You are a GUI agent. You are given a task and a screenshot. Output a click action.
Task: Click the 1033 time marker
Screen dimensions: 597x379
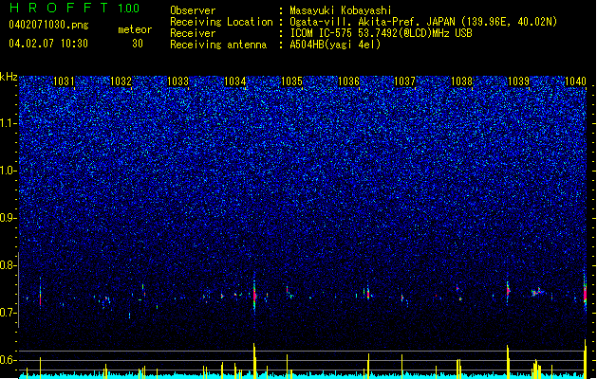point(177,81)
